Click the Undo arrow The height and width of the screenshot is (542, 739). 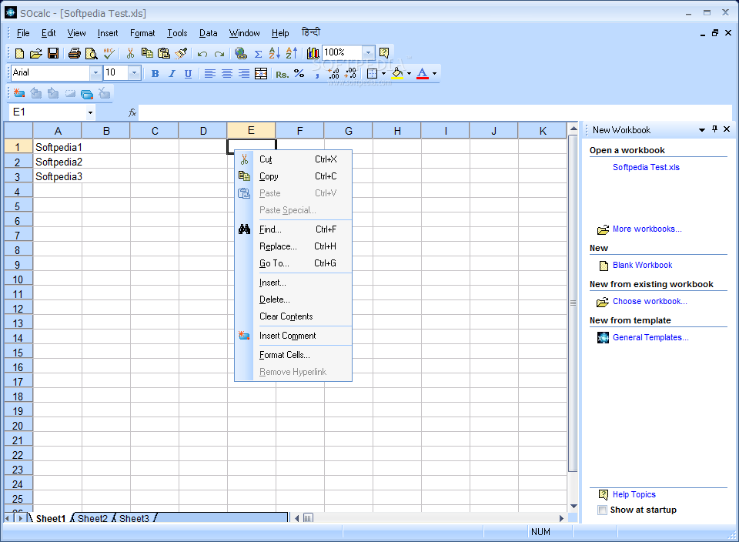(202, 54)
